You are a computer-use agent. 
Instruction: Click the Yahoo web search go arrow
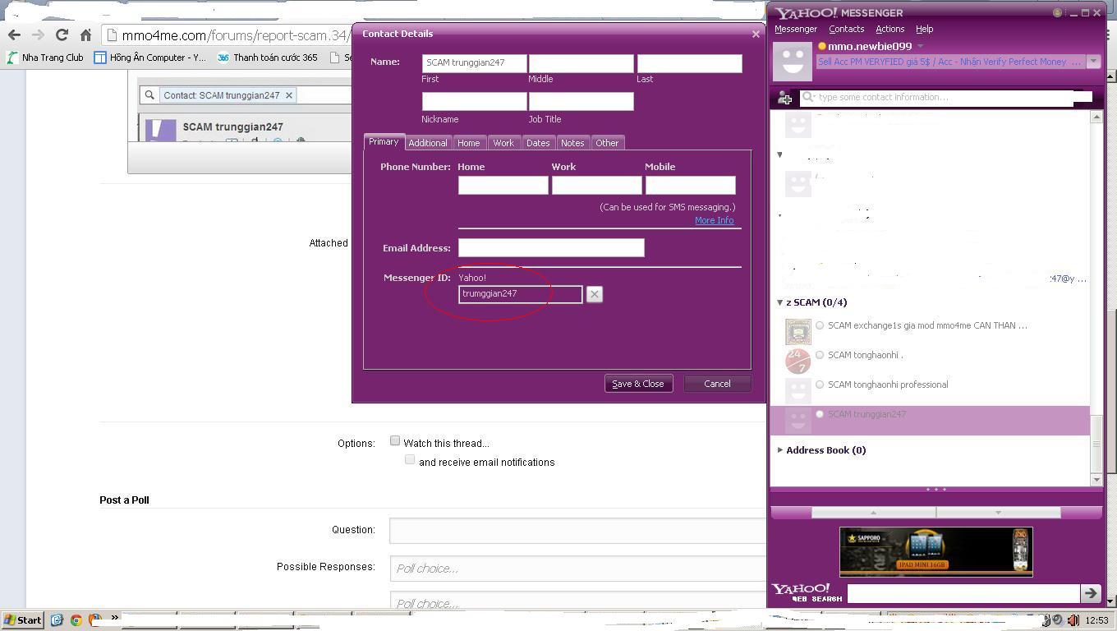click(1091, 592)
